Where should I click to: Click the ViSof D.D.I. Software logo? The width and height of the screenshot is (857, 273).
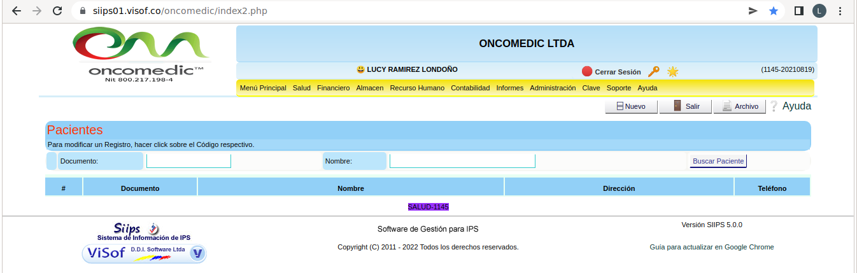pos(145,253)
